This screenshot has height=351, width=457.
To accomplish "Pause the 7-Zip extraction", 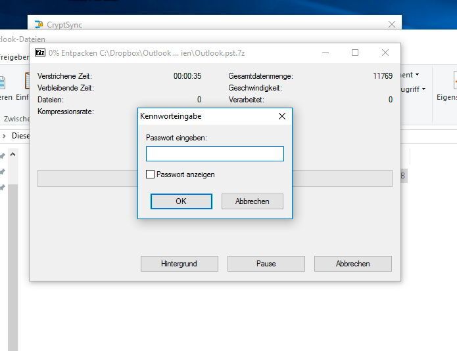I will click(x=266, y=264).
